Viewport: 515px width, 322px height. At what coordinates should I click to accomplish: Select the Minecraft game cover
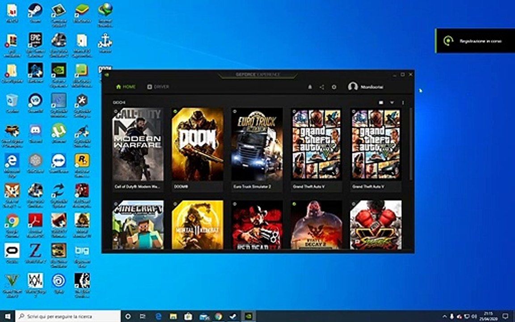pyautogui.click(x=138, y=225)
